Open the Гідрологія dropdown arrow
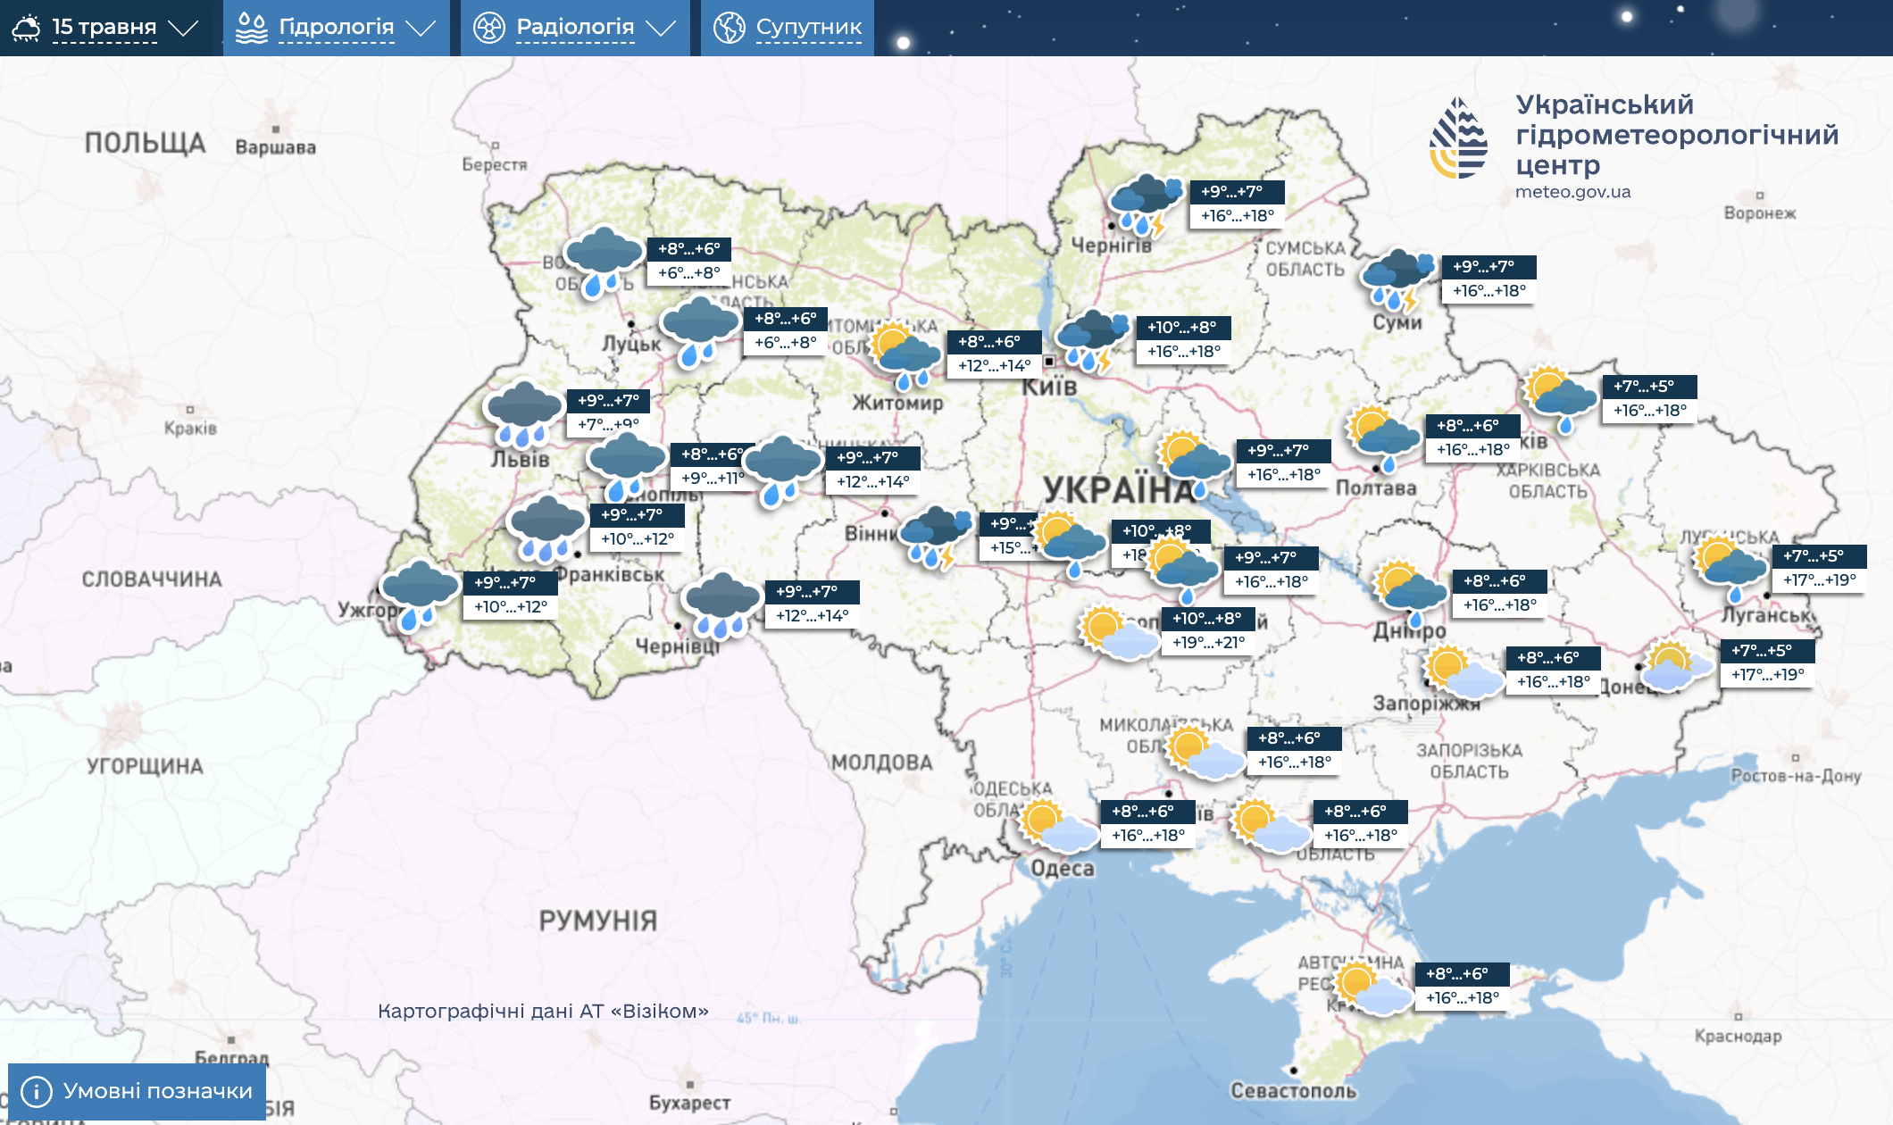This screenshot has width=1893, height=1125. point(421,28)
